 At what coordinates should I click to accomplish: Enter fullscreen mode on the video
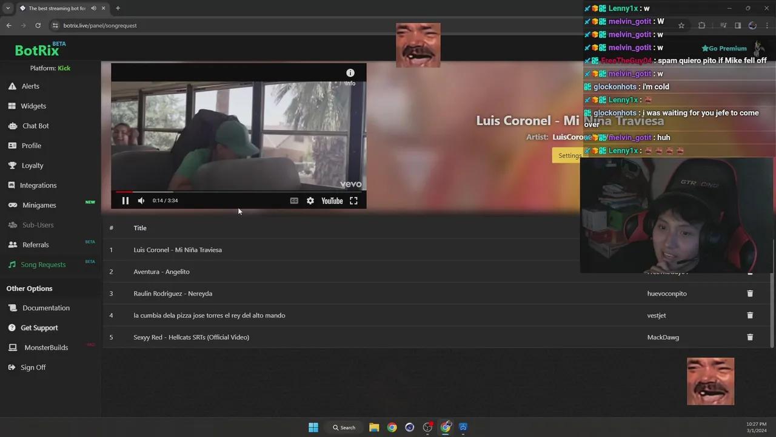click(353, 201)
